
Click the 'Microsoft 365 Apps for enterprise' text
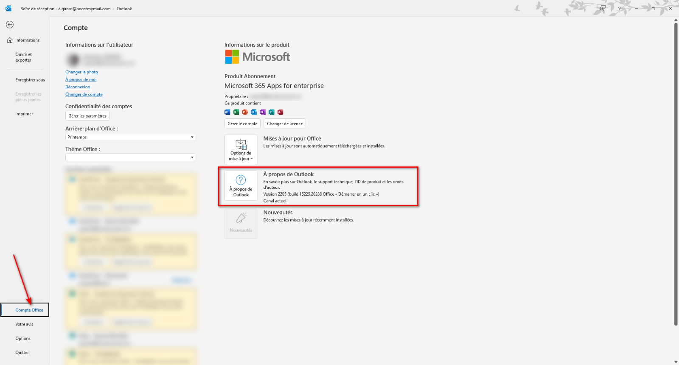(x=274, y=86)
